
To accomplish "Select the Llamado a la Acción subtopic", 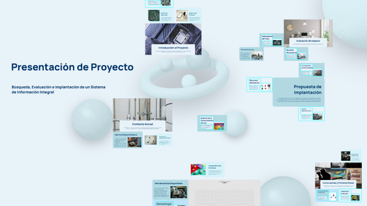I will [350, 195].
